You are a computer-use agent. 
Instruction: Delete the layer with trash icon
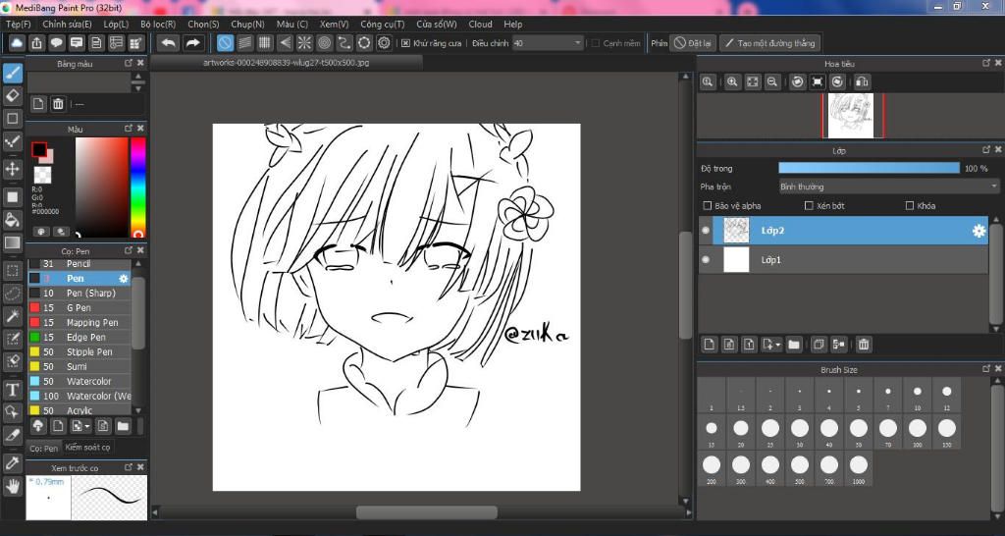click(864, 345)
